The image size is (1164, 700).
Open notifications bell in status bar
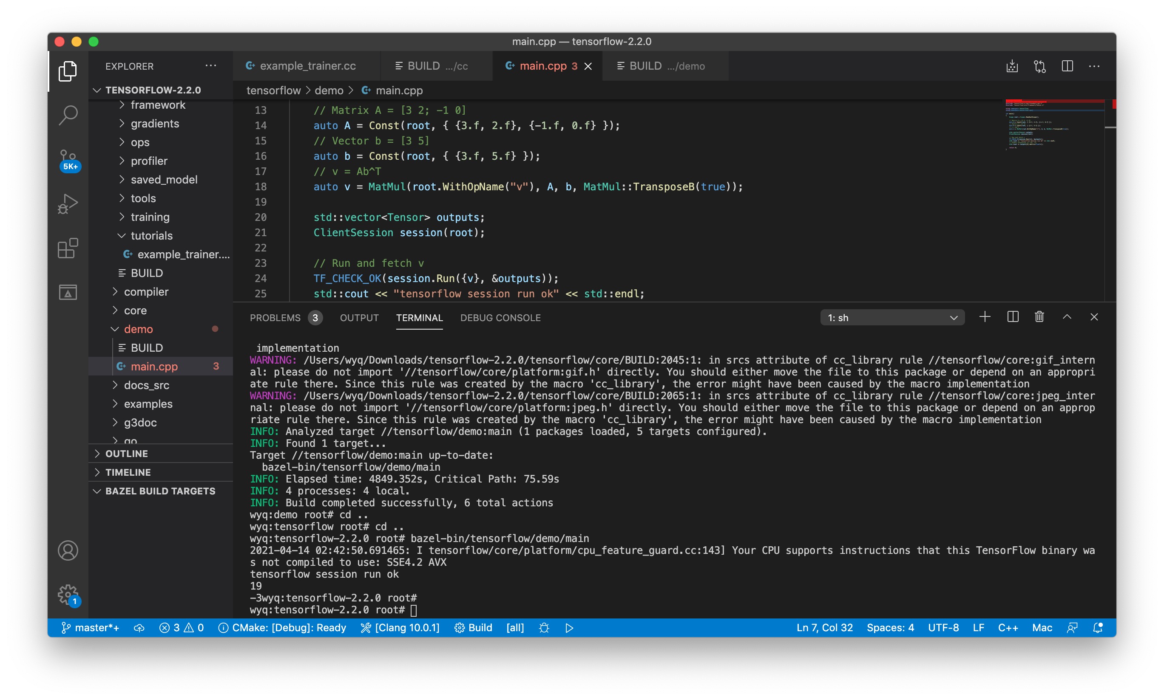[1098, 628]
